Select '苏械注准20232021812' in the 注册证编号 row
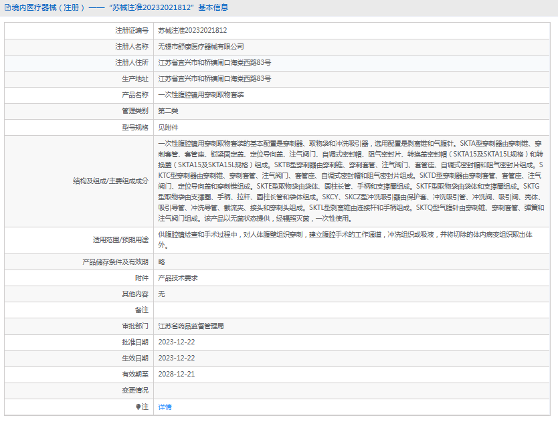The height and width of the screenshot is (422, 558). (193, 31)
